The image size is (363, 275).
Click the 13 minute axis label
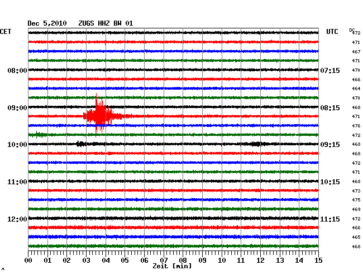280,261
